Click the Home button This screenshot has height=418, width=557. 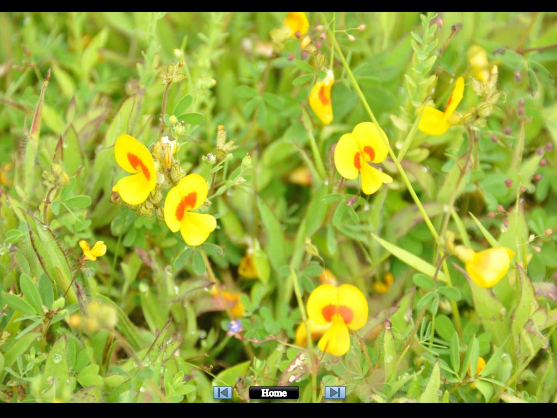[x=274, y=393]
